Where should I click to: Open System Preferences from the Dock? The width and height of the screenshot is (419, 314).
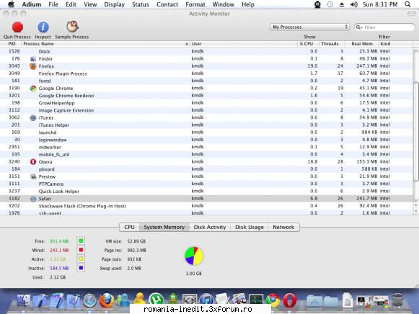click(190, 300)
